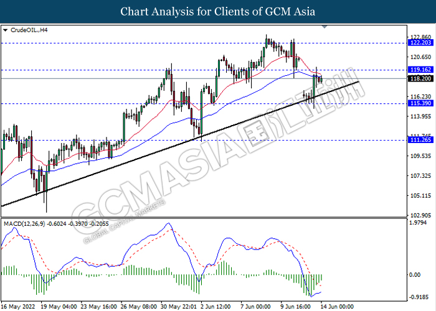Viewport: 436px width, 311px height.
Task: Click the 26 May 08:00 time label
Action: [x=139, y=307]
